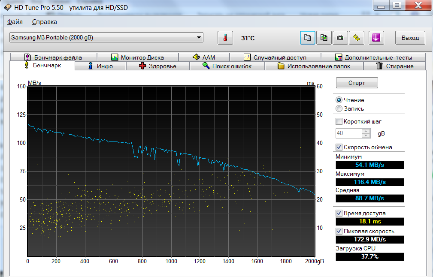Open the Бэнчмарк файла tab

54,57
